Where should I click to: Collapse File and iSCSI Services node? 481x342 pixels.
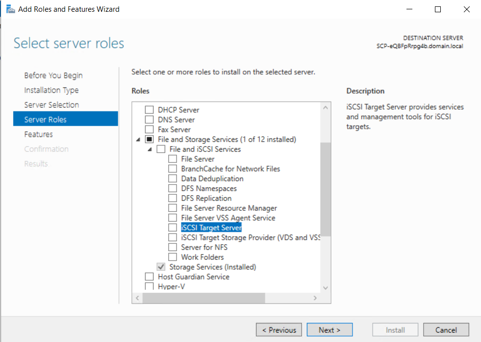pyautogui.click(x=150, y=149)
